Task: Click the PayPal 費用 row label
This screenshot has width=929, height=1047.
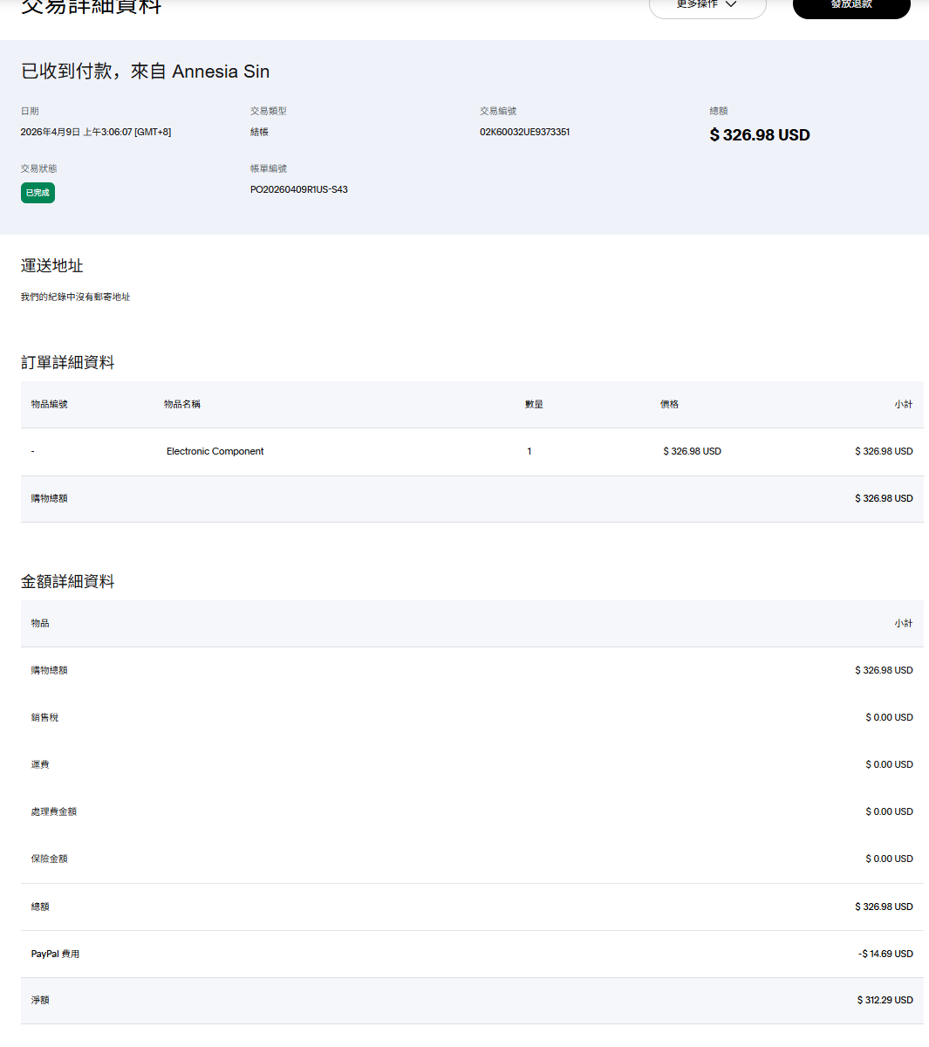Action: coord(55,954)
